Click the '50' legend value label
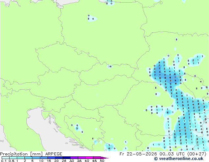Viewport: 209px width, 162px height. click(102, 161)
